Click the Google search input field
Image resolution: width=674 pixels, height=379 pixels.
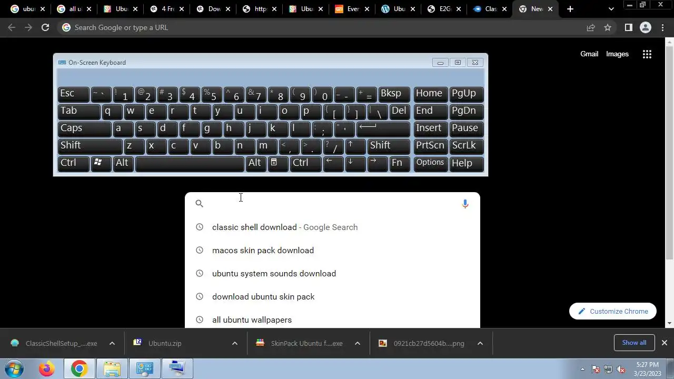333,204
